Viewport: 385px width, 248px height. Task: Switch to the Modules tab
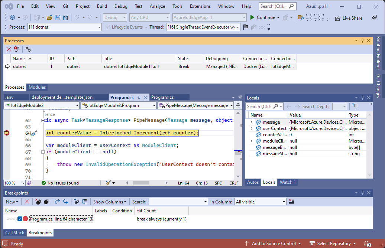[x=37, y=87]
